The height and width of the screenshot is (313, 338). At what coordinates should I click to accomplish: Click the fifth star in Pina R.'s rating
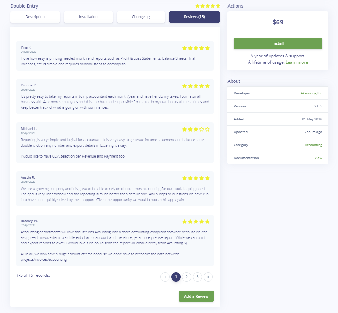(x=208, y=48)
